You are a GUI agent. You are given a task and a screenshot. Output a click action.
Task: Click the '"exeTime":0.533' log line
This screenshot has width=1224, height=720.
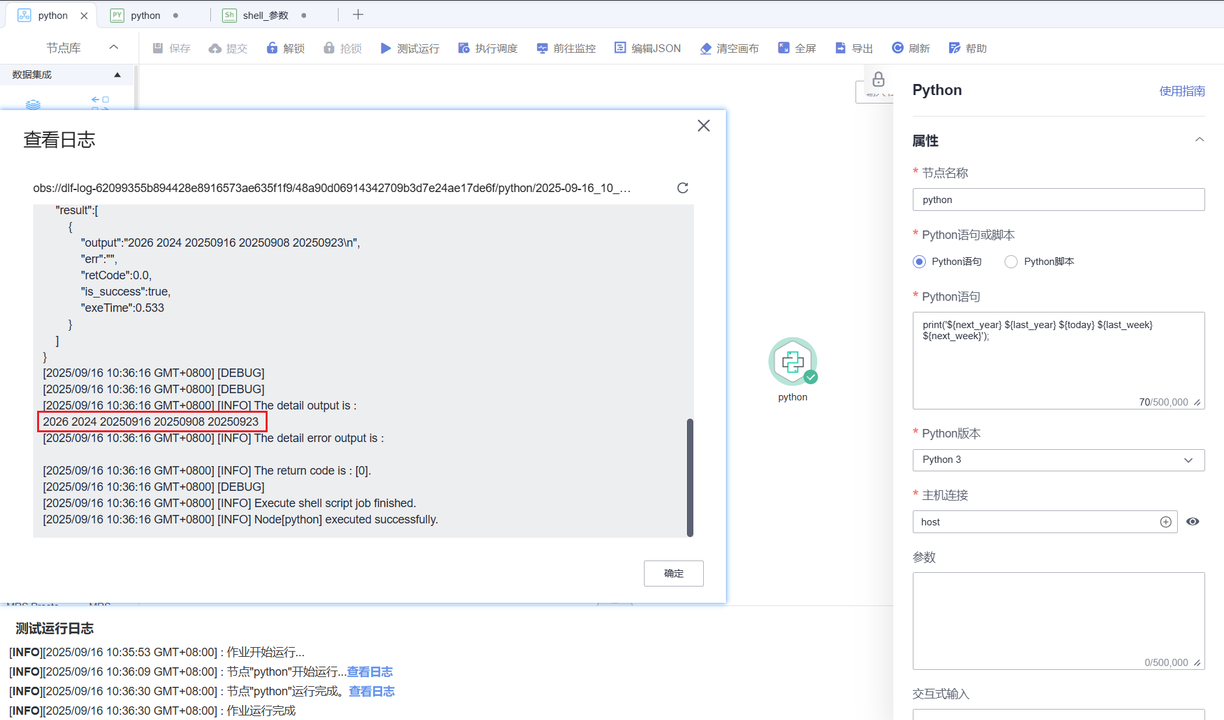click(122, 308)
